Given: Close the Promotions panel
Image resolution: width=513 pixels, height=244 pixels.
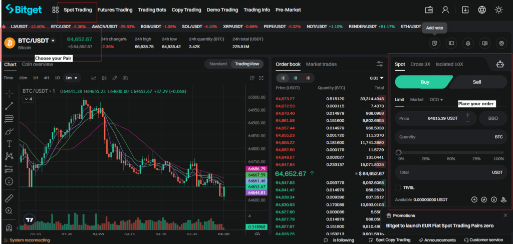Looking at the screenshot, I should (505, 215).
